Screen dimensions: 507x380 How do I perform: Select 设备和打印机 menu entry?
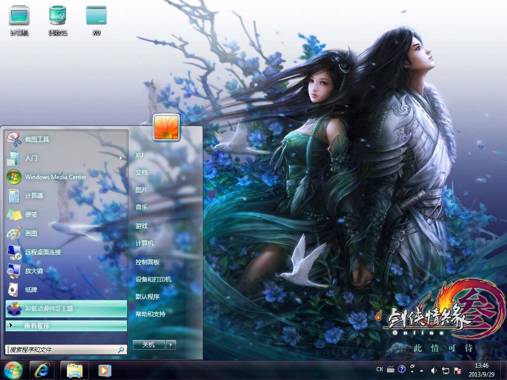pyautogui.click(x=153, y=280)
